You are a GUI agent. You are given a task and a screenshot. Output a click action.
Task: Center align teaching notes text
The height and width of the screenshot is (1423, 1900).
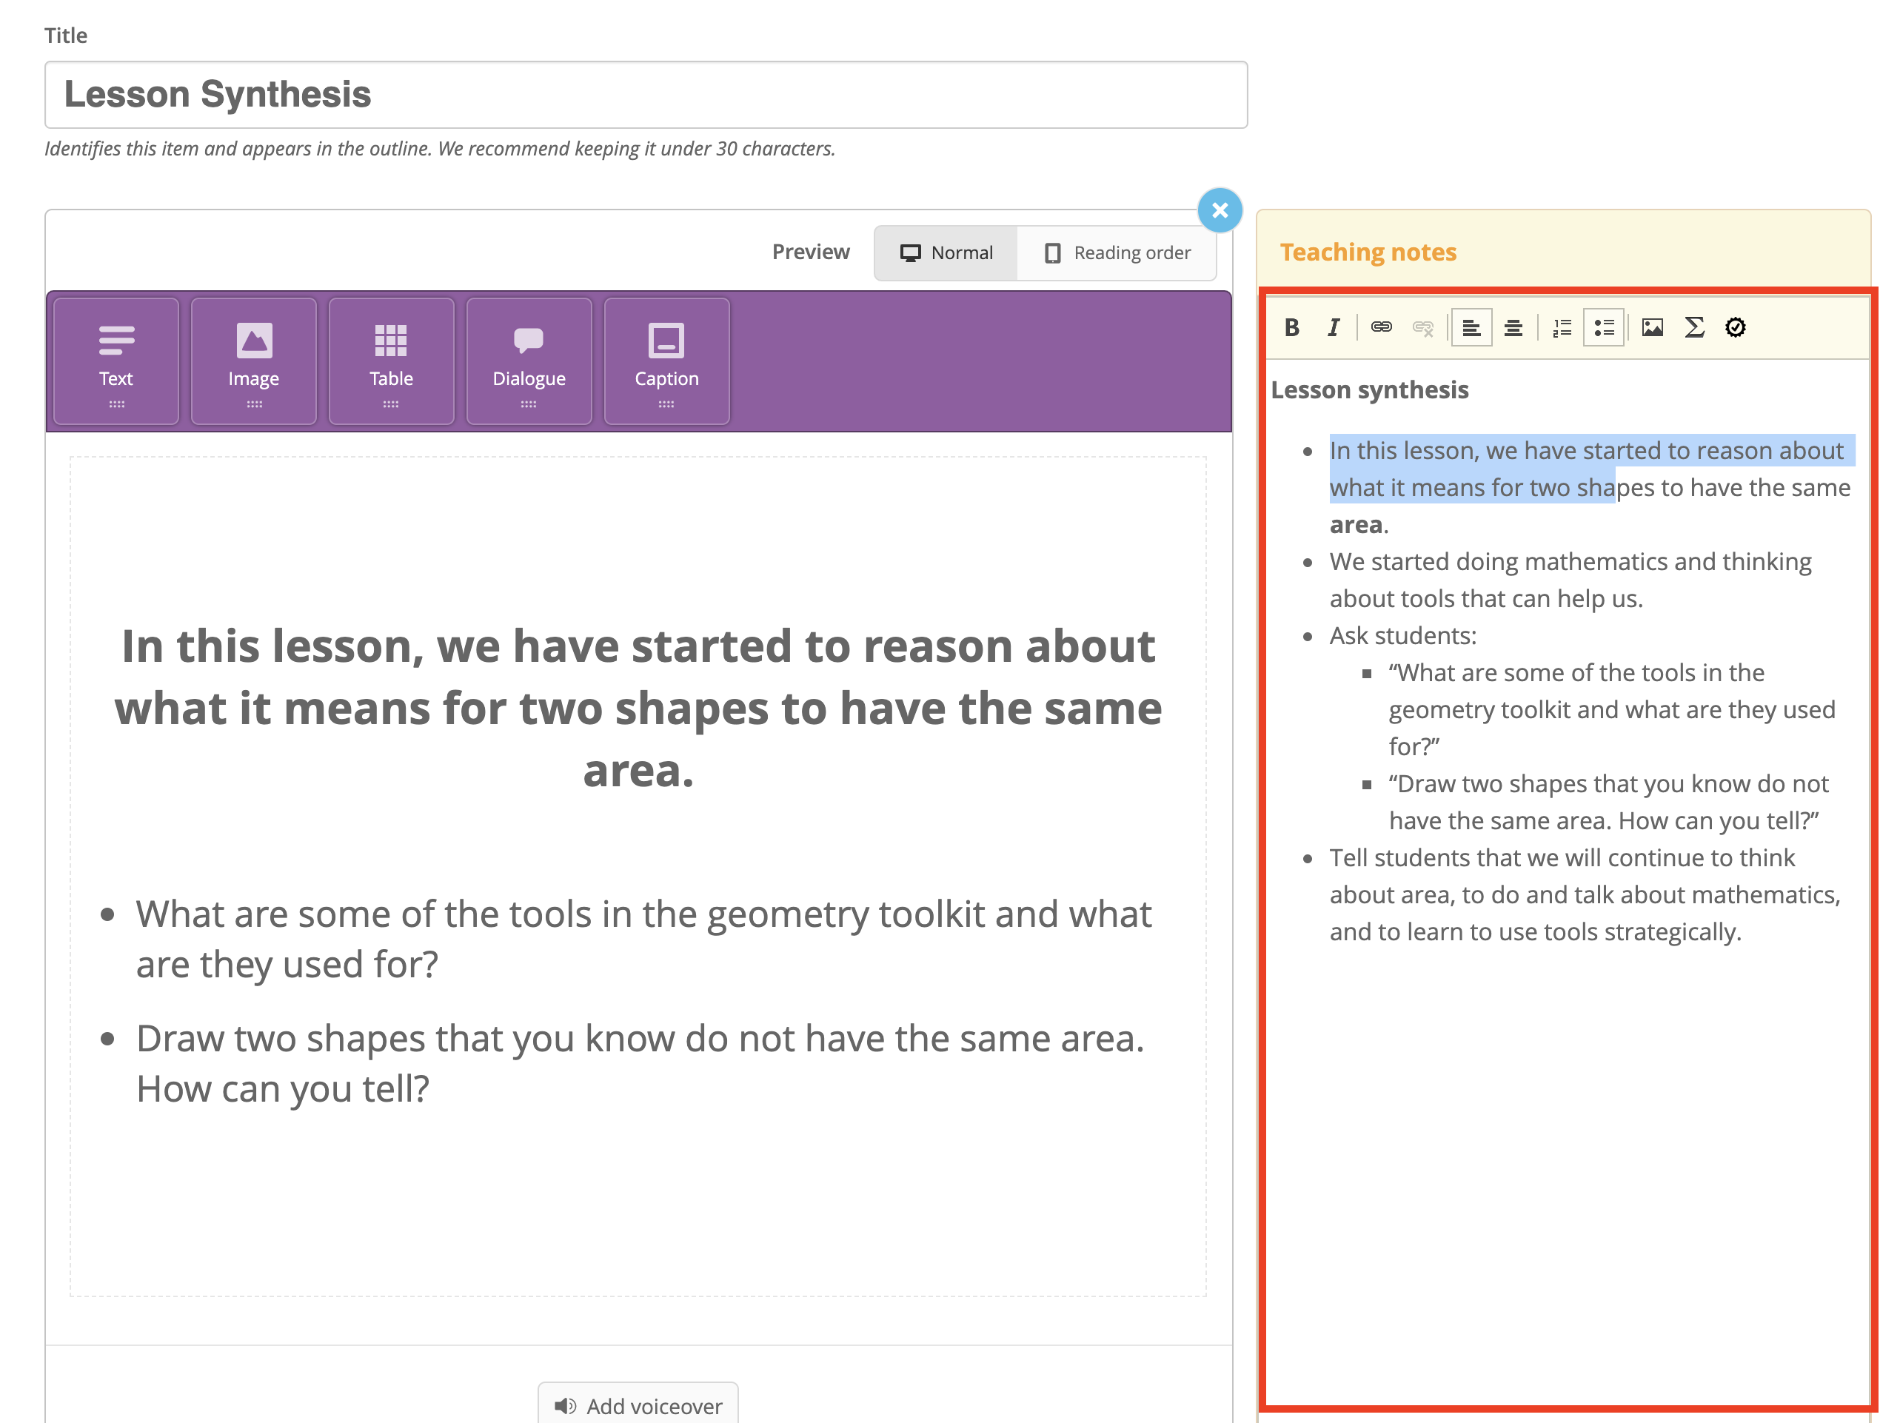[x=1513, y=327]
